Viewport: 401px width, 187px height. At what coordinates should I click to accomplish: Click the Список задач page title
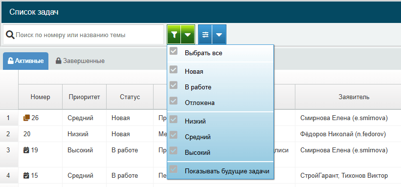click(x=34, y=12)
